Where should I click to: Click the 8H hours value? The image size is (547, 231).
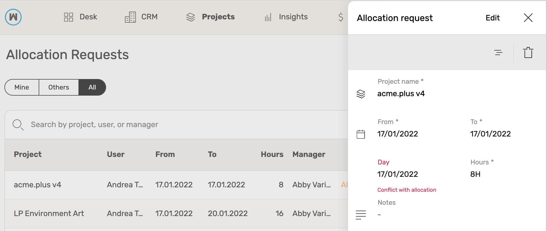click(475, 174)
